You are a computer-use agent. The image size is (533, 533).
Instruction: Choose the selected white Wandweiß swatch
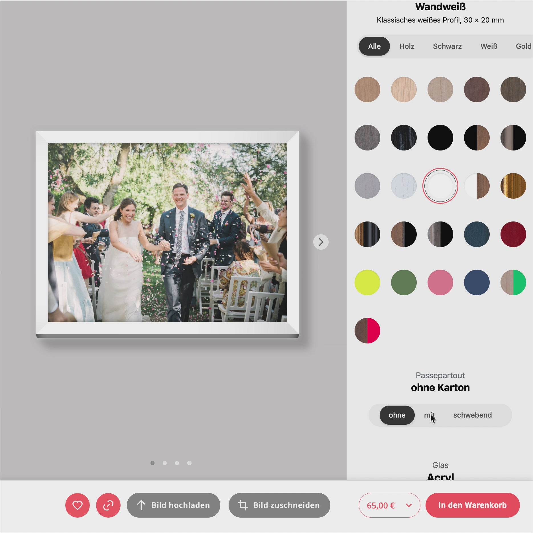(x=440, y=186)
